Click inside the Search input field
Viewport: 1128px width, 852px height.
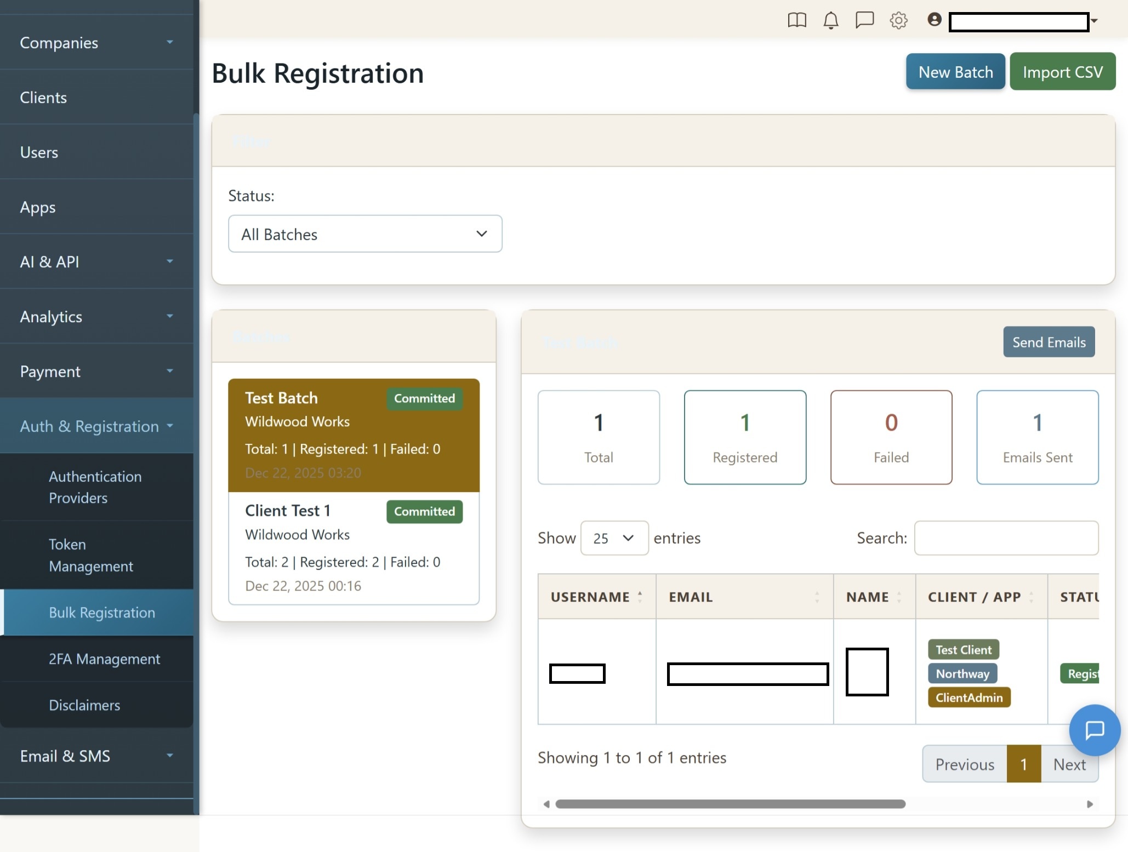pyautogui.click(x=1006, y=538)
